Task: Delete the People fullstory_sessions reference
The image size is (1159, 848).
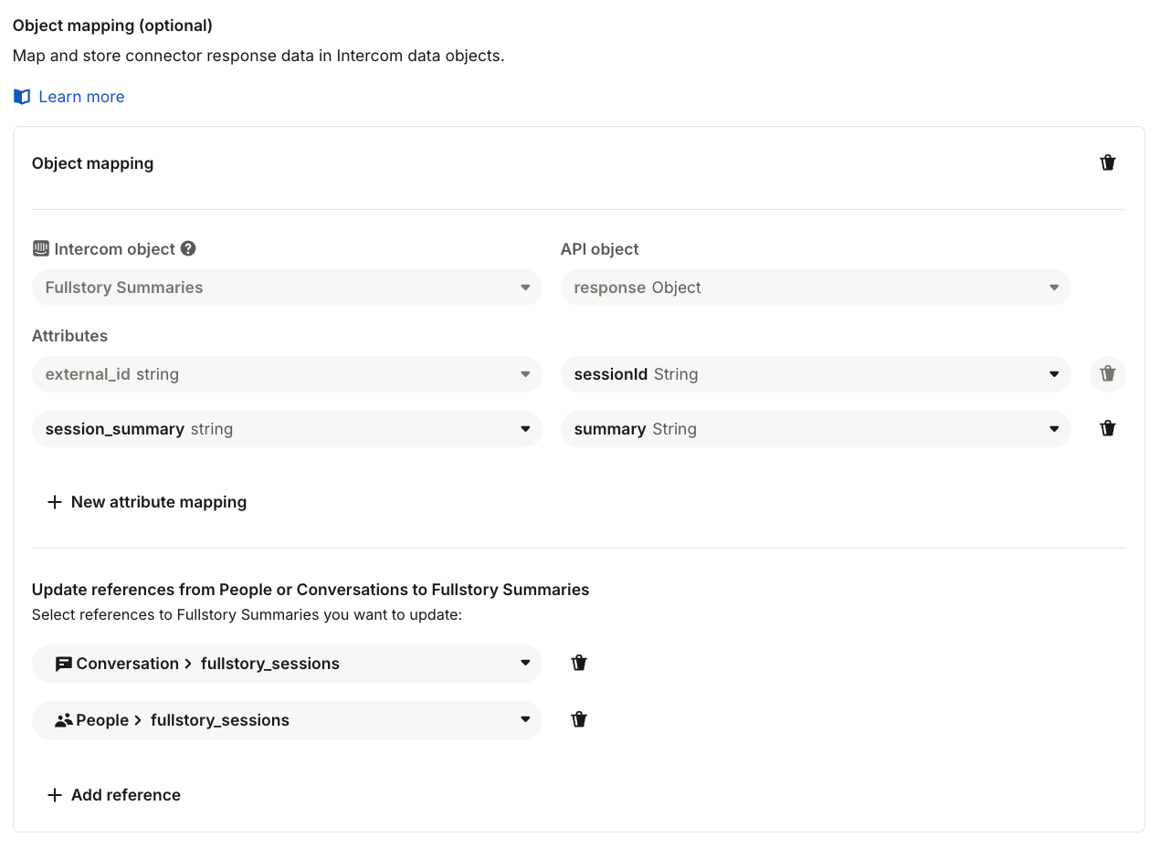Action: point(578,720)
